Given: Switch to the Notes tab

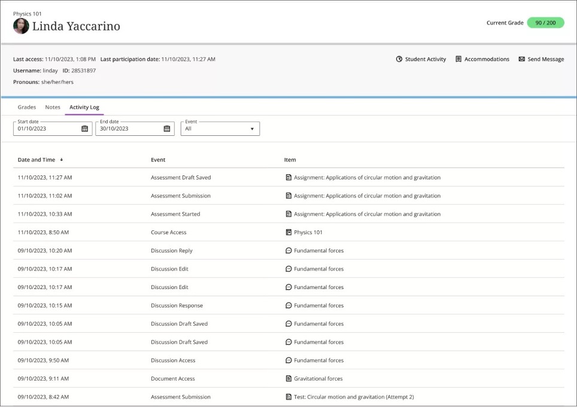Looking at the screenshot, I should pos(53,107).
